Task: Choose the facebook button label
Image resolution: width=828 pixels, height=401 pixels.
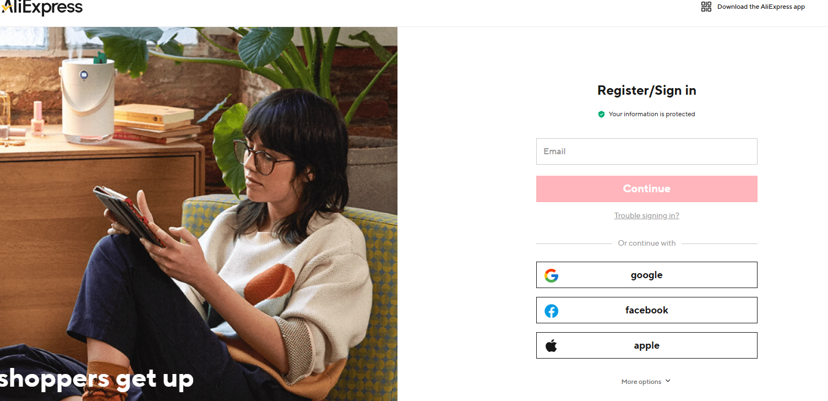Action: point(646,310)
